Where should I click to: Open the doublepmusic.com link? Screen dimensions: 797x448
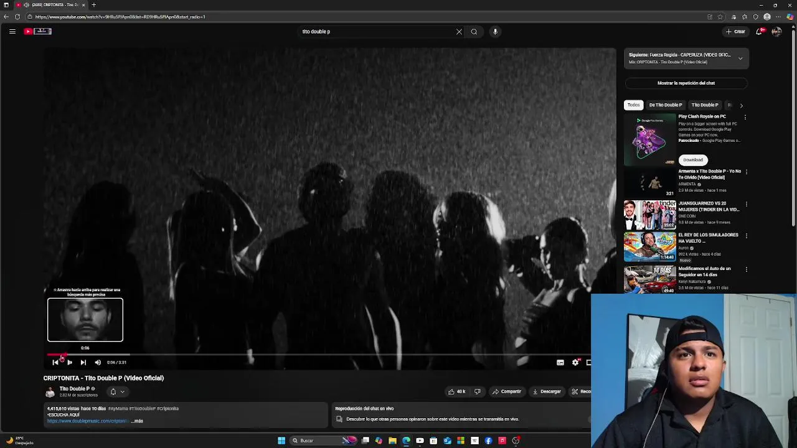tap(87, 421)
